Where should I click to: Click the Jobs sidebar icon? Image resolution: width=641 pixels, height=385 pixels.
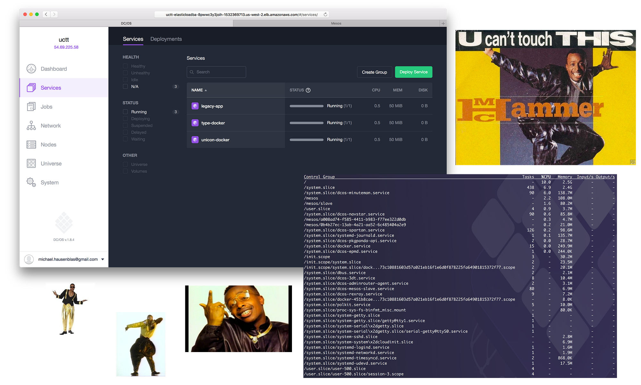[x=31, y=107]
